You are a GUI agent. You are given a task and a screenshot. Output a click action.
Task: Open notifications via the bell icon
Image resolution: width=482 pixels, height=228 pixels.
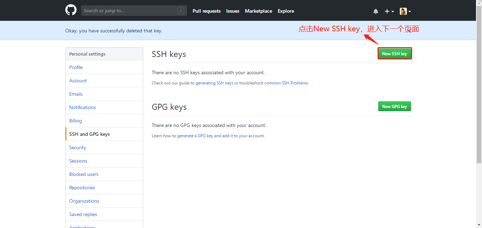tap(375, 11)
